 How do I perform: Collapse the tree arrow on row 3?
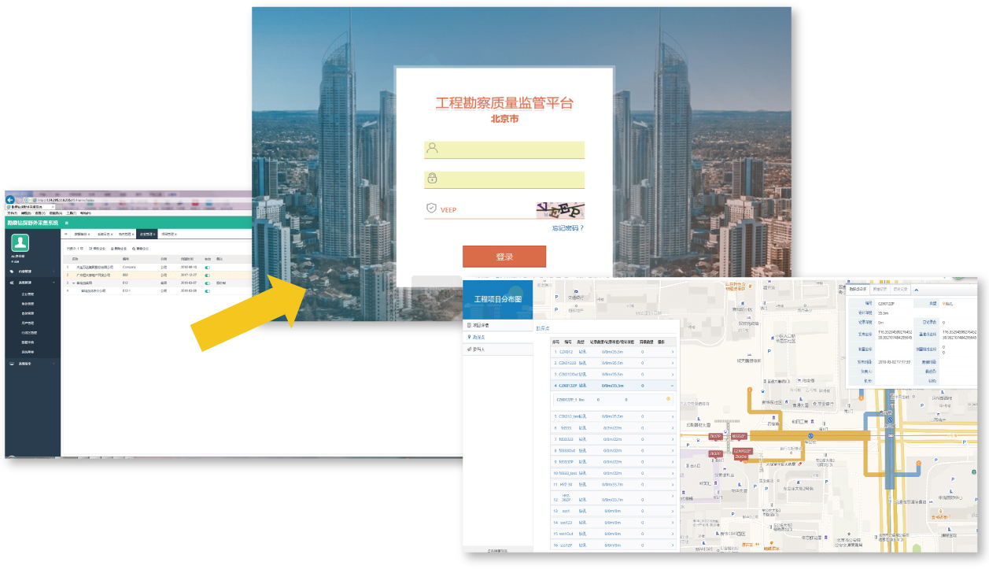point(72,283)
